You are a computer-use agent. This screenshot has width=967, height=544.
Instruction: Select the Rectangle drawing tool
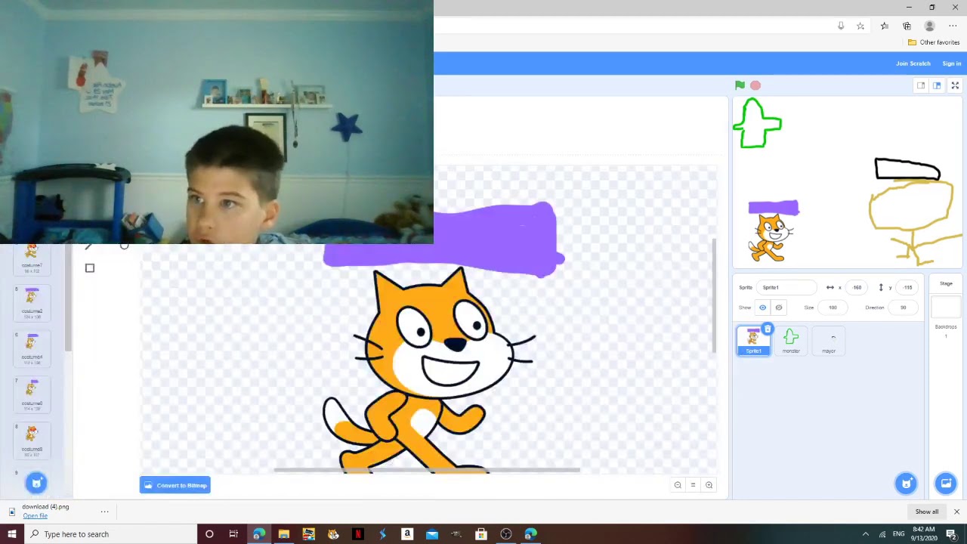click(x=90, y=267)
